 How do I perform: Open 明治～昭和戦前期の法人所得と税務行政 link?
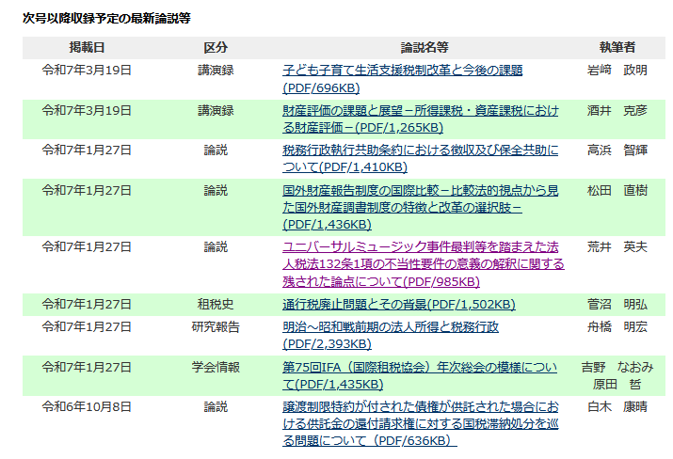tap(391, 336)
